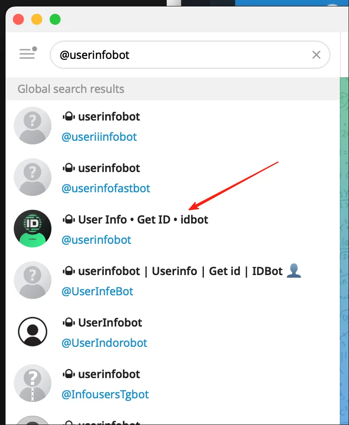Select @useriiinfobot username

(99, 137)
